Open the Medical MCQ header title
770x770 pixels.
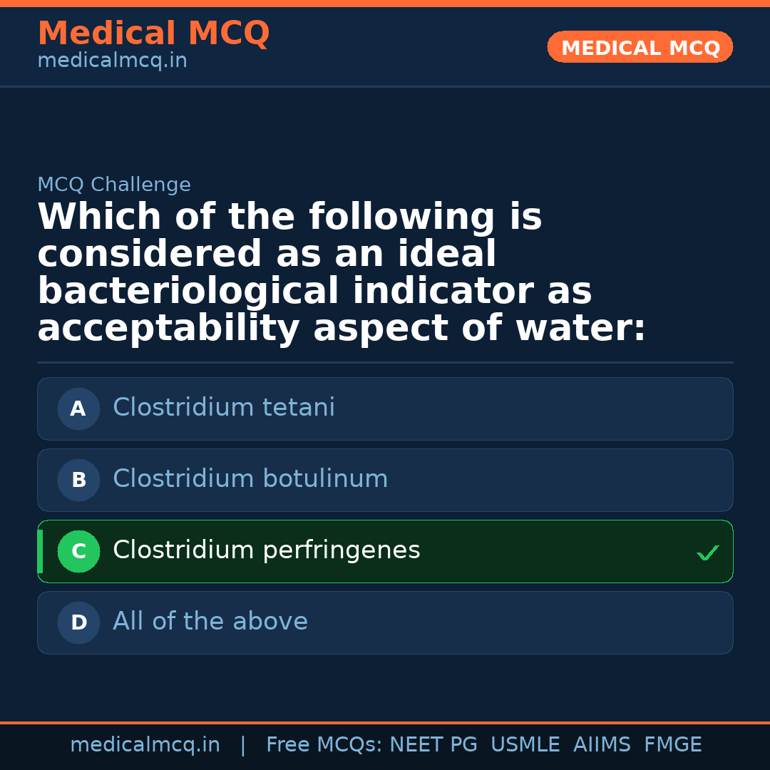click(153, 34)
